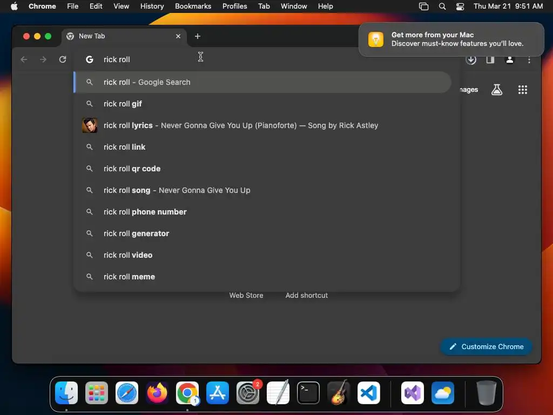553x415 pixels.
Task: Open Trash in the dock
Action: pyautogui.click(x=487, y=393)
